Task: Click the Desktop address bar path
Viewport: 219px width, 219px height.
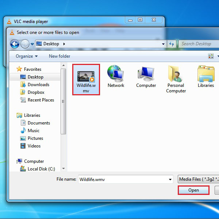Action: (101, 44)
